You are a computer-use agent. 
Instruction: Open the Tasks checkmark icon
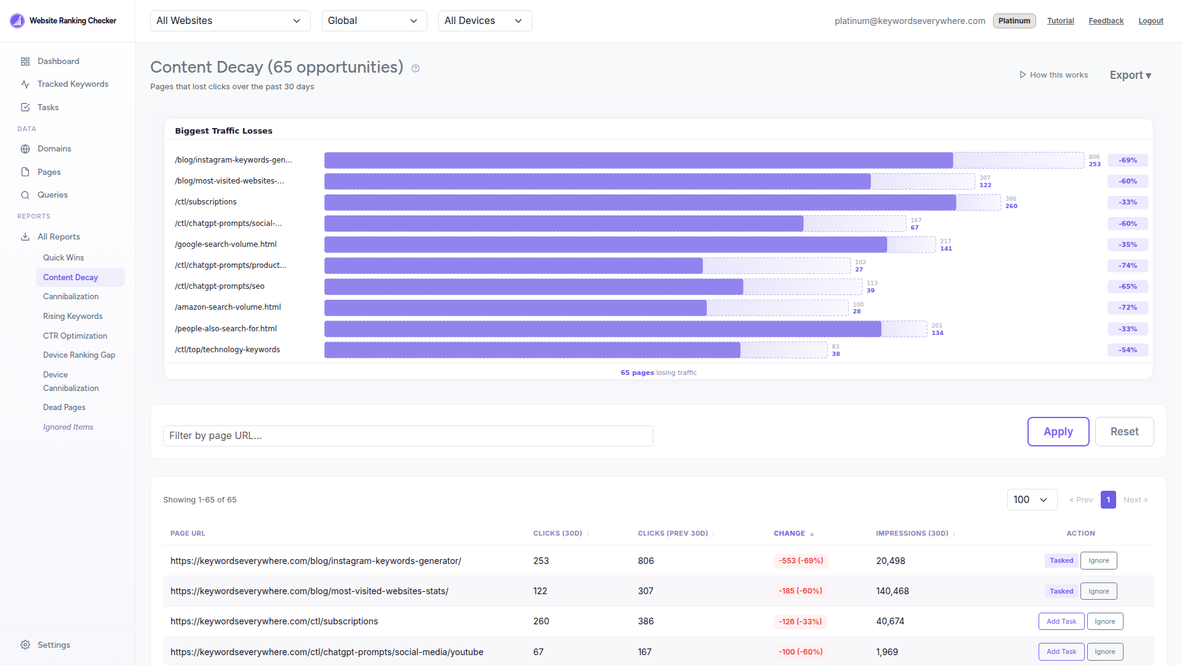point(25,107)
